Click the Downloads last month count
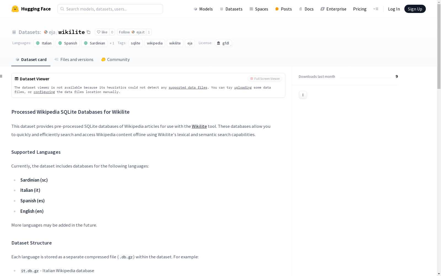 click(397, 76)
